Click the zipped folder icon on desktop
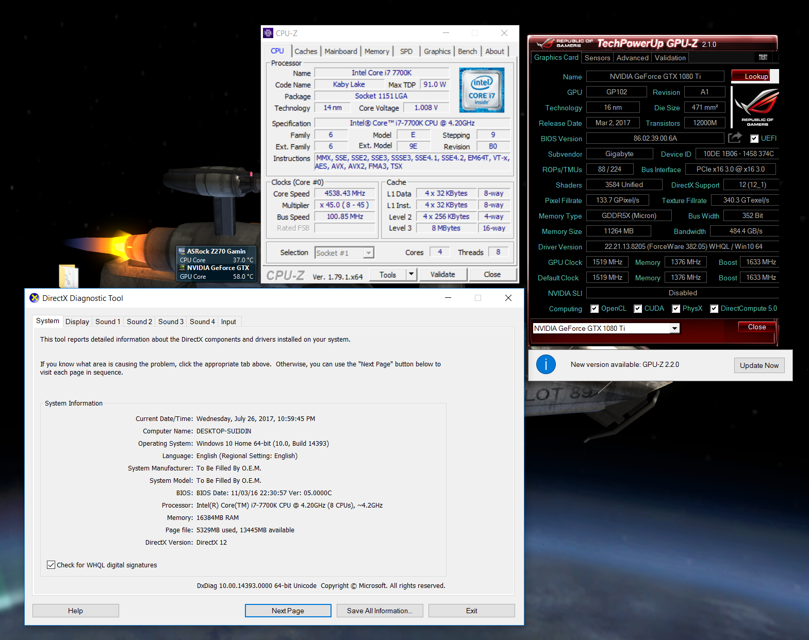809x640 pixels. (69, 276)
